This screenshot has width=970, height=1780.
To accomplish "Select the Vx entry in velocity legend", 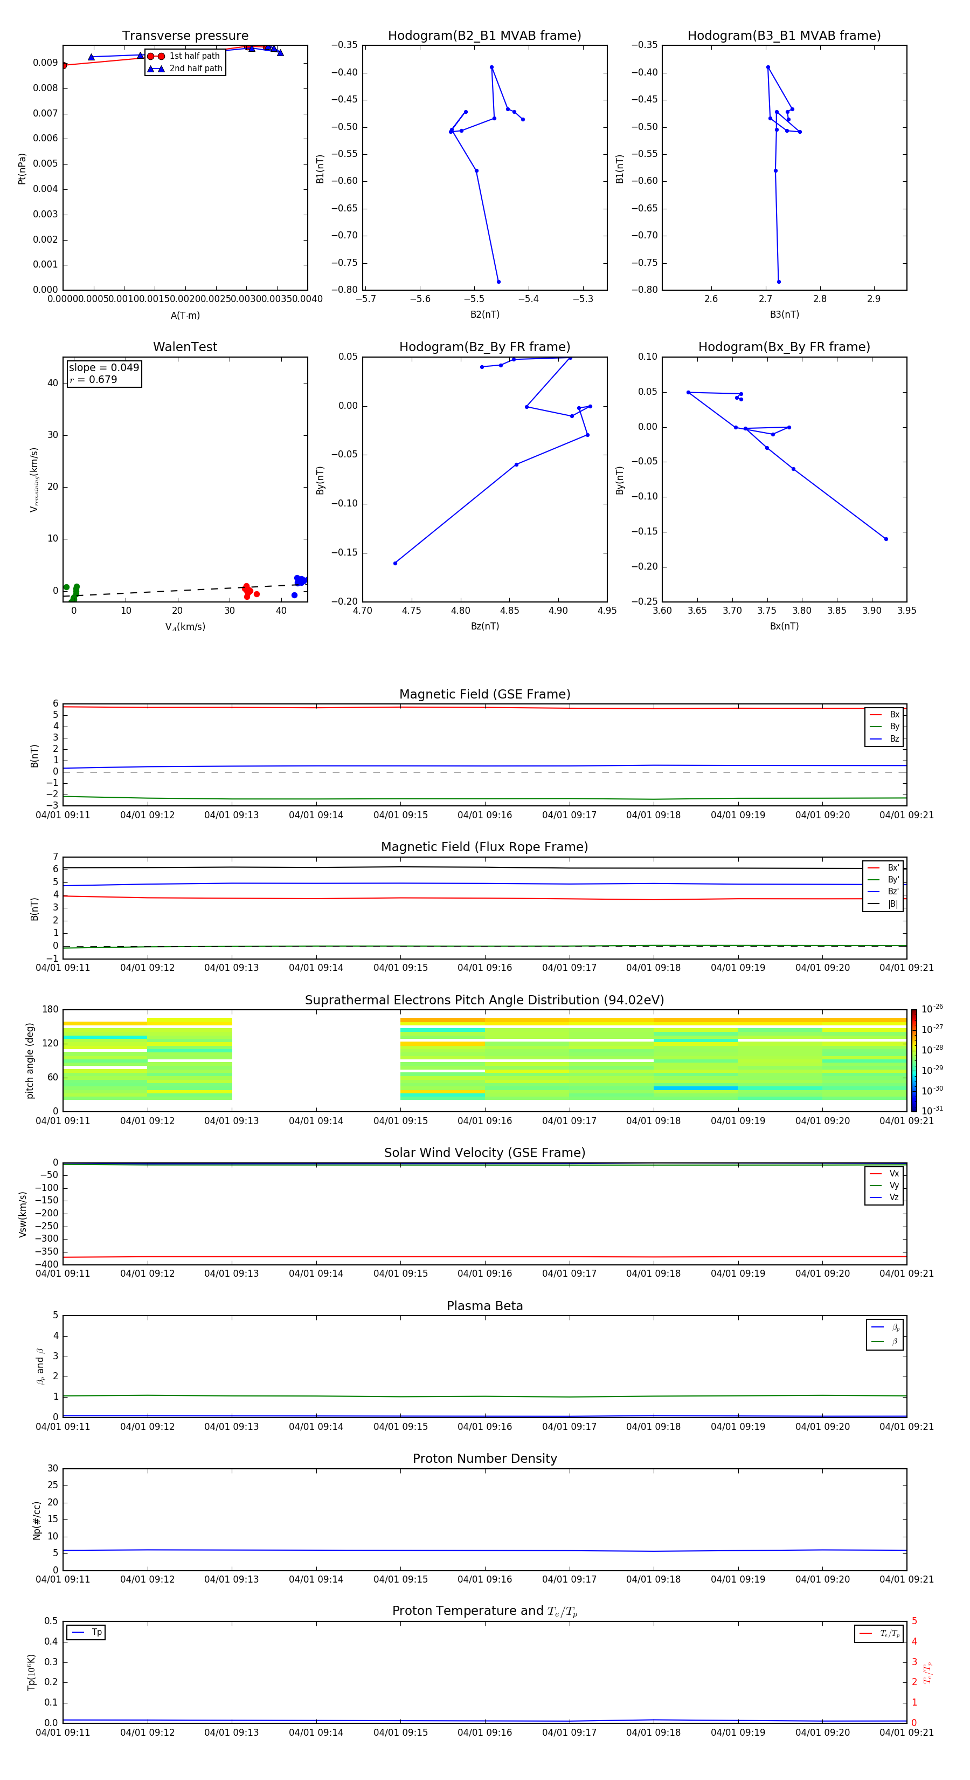I will coord(885,1173).
